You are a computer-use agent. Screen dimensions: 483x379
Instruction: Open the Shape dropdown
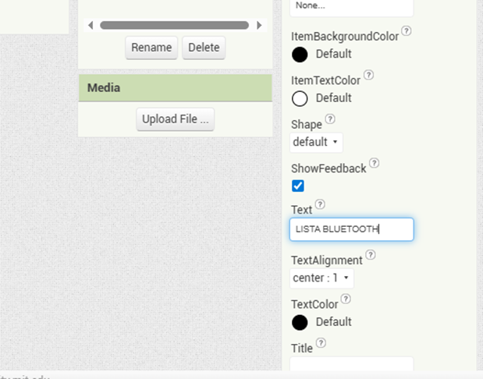point(316,142)
